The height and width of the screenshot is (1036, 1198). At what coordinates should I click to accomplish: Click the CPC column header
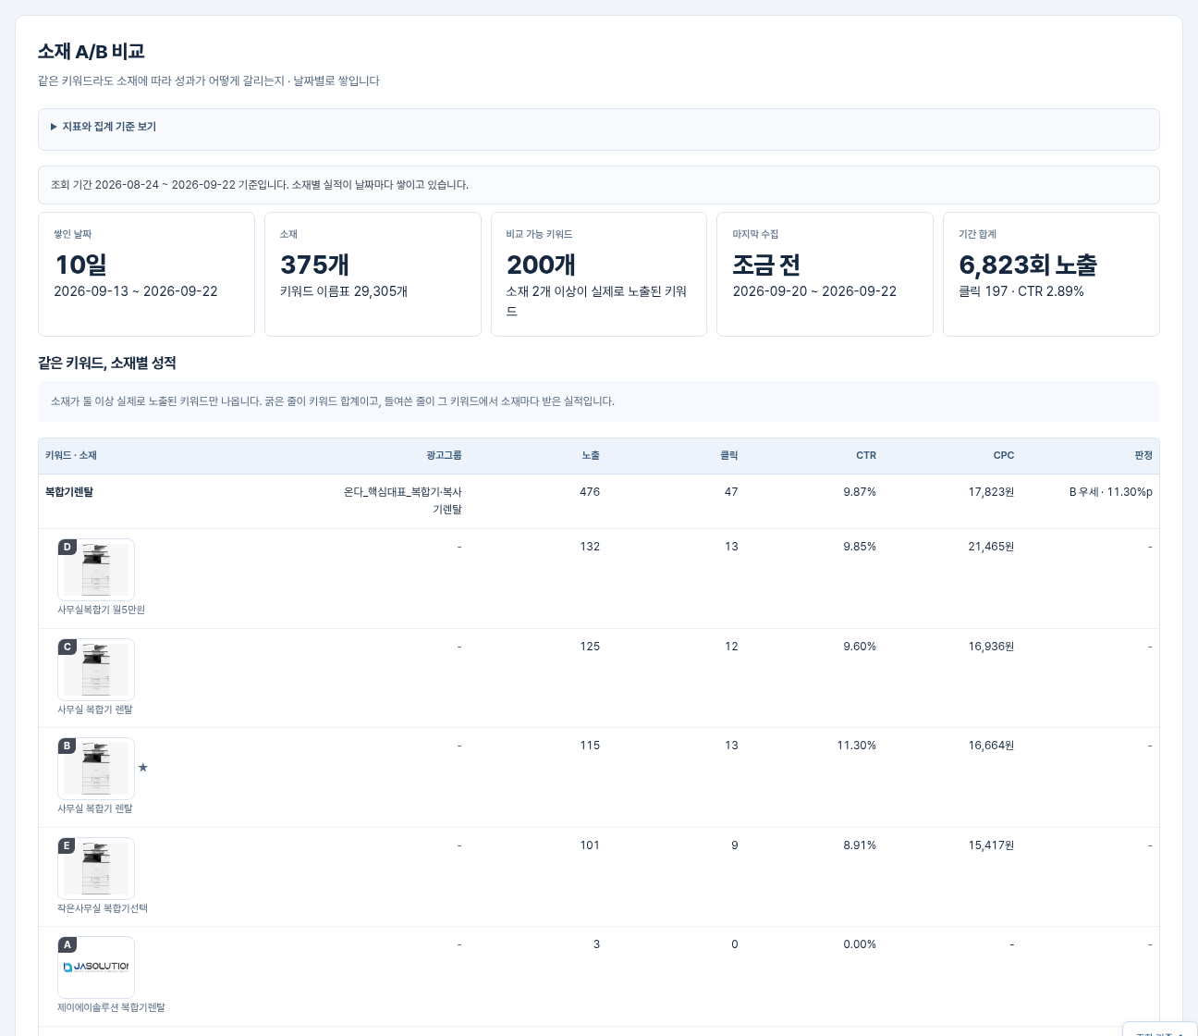coord(1004,455)
